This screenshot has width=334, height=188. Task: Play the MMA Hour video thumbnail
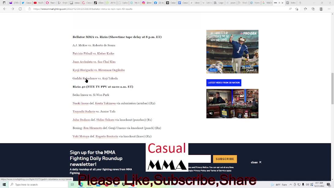[232, 103]
